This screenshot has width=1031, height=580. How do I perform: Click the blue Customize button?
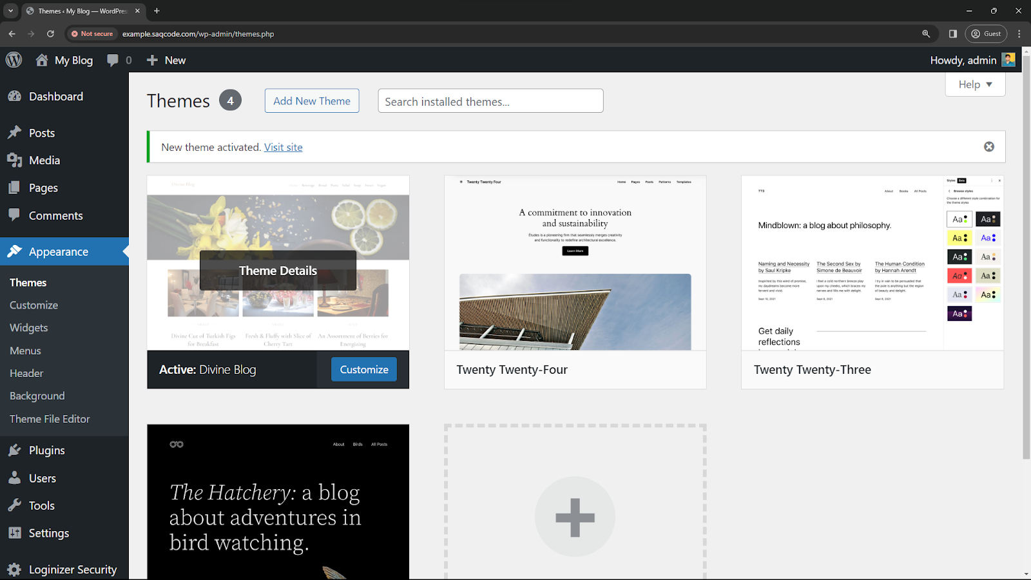tap(364, 369)
